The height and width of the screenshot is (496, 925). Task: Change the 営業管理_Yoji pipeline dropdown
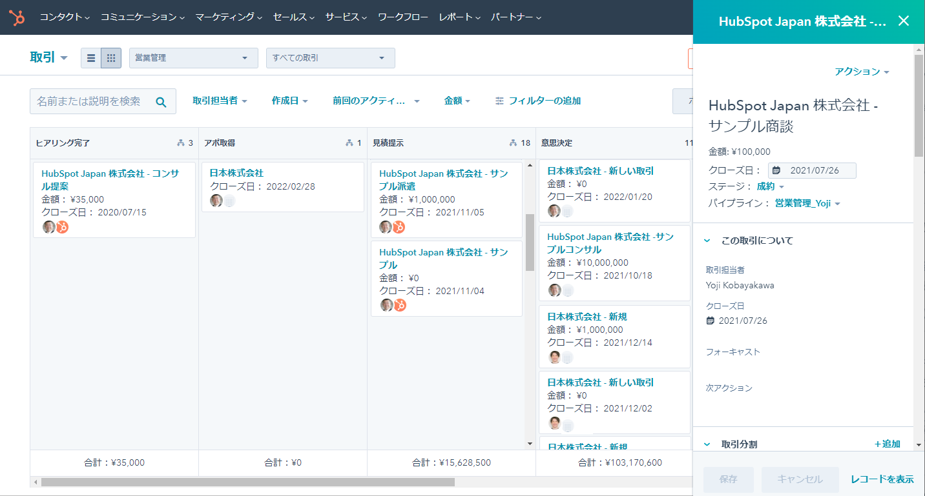point(807,203)
